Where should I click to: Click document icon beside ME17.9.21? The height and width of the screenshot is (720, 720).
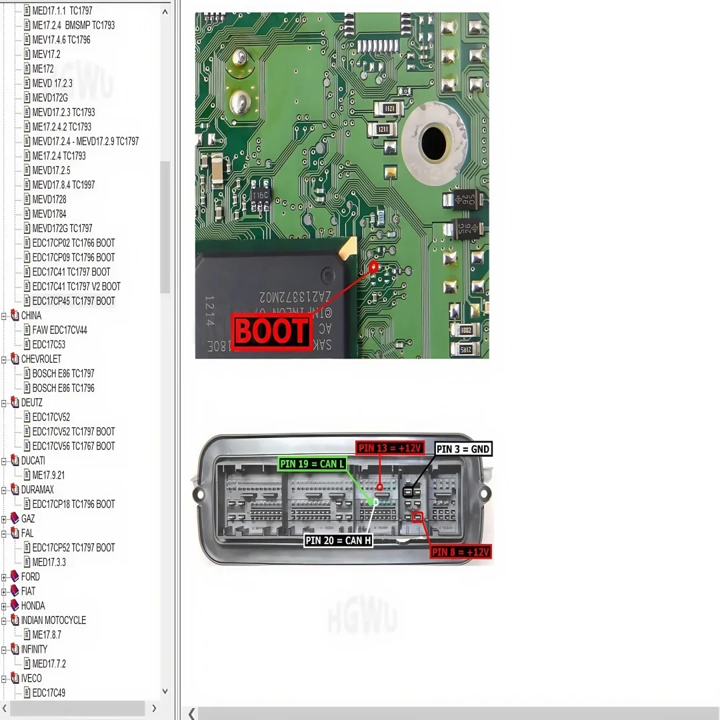tap(27, 475)
